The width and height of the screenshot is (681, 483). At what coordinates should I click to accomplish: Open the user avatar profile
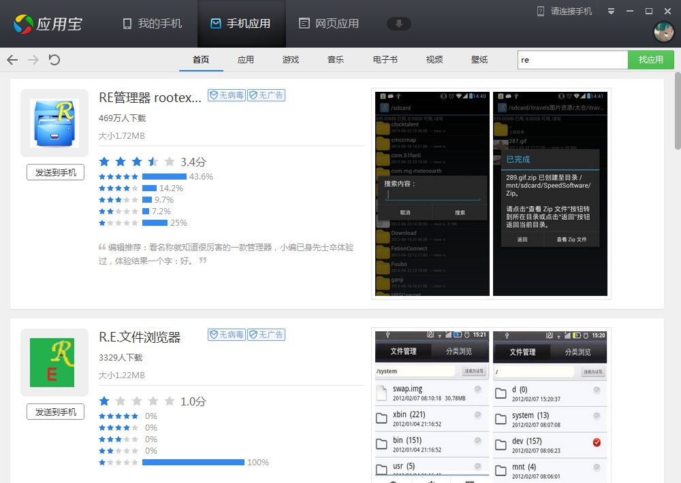pos(663,32)
